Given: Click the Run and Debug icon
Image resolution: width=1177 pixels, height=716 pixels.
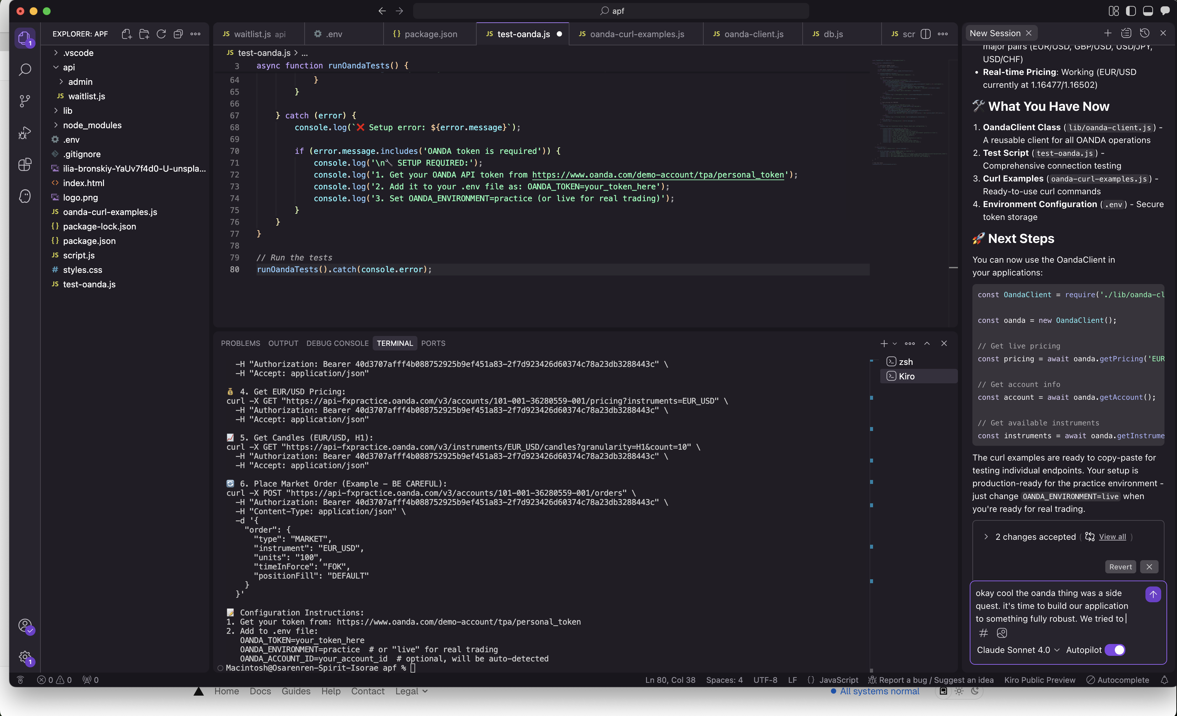Looking at the screenshot, I should 25,133.
